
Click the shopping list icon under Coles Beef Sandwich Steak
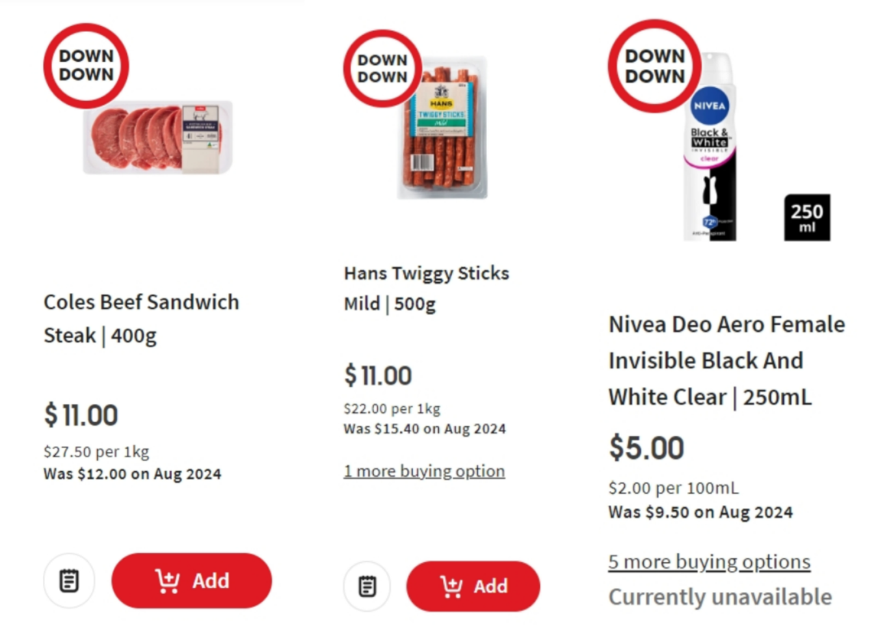[69, 580]
